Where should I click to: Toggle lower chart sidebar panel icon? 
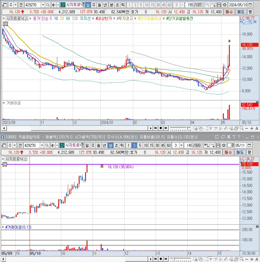[x=4, y=145]
